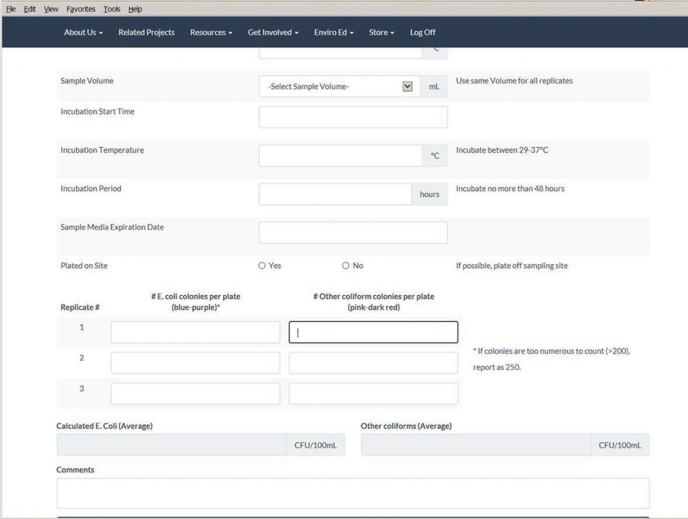This screenshot has width=688, height=519.
Task: Click the Incubation Start Time field
Action: pyautogui.click(x=353, y=117)
